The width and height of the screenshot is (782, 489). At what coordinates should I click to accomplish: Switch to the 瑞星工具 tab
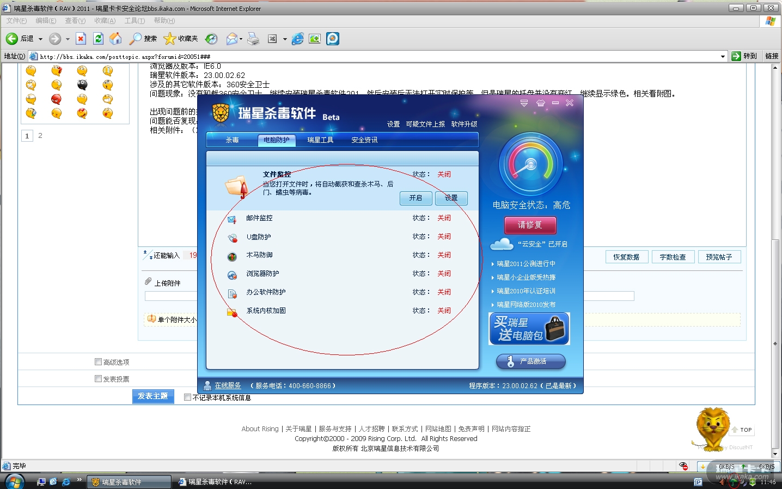pos(320,140)
